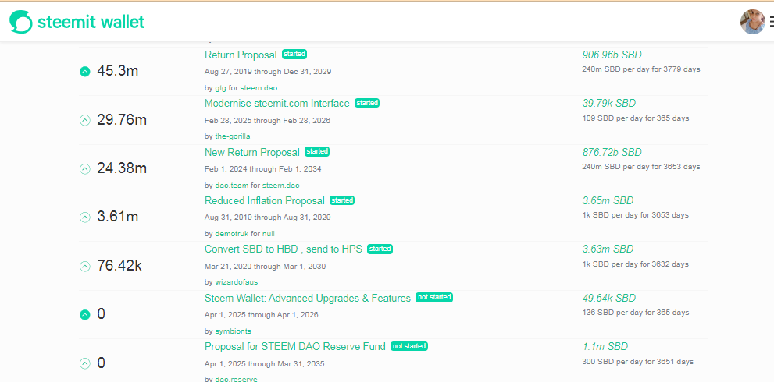Image resolution: width=774 pixels, height=382 pixels.
Task: Click the 29.76m vote total
Action: (x=122, y=120)
